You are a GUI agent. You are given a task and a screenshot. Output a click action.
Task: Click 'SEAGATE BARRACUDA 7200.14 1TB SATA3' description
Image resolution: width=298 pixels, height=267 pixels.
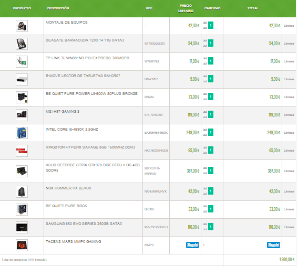click(x=85, y=40)
